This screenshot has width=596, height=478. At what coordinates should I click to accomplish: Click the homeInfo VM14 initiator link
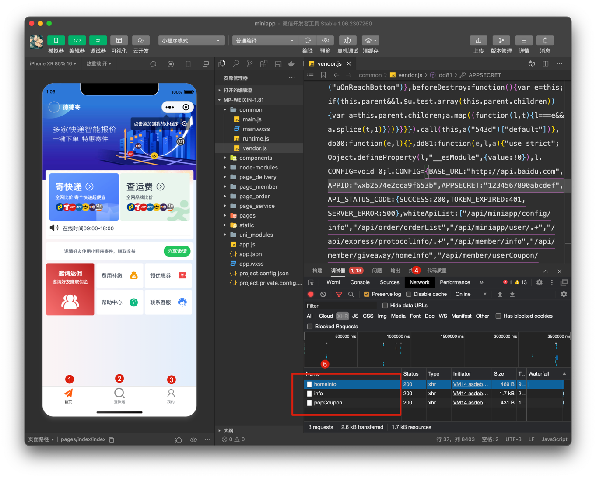pos(470,384)
